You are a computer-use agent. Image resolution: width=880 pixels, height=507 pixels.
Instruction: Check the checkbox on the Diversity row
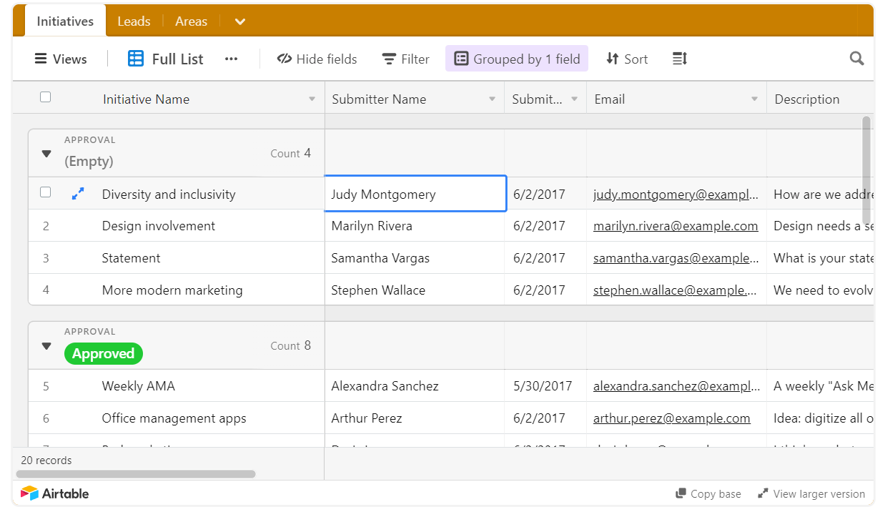[x=45, y=193]
